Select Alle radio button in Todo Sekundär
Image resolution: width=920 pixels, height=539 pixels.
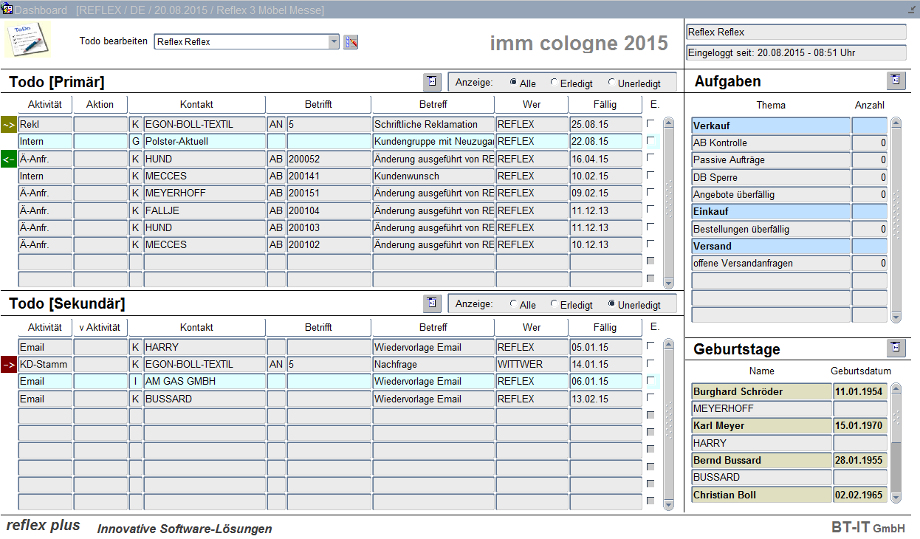click(x=514, y=304)
